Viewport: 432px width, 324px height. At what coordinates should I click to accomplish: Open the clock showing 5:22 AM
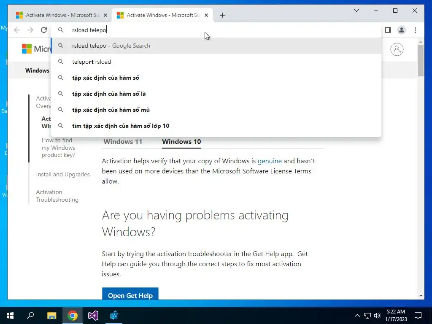(x=396, y=316)
